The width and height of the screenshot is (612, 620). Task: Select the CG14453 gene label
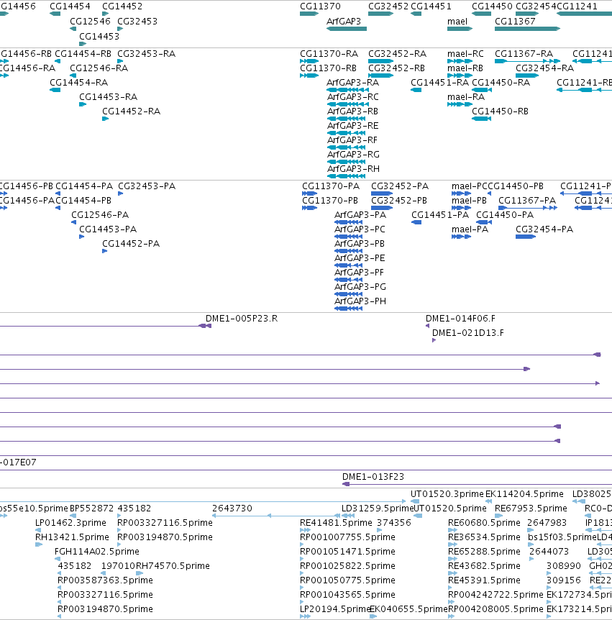[x=99, y=37]
